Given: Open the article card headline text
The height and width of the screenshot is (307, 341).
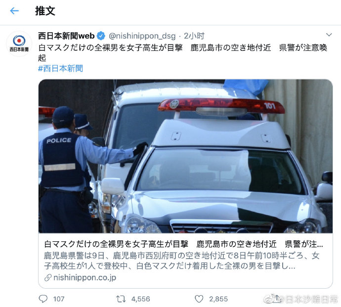Looking at the screenshot, I should click(x=183, y=244).
